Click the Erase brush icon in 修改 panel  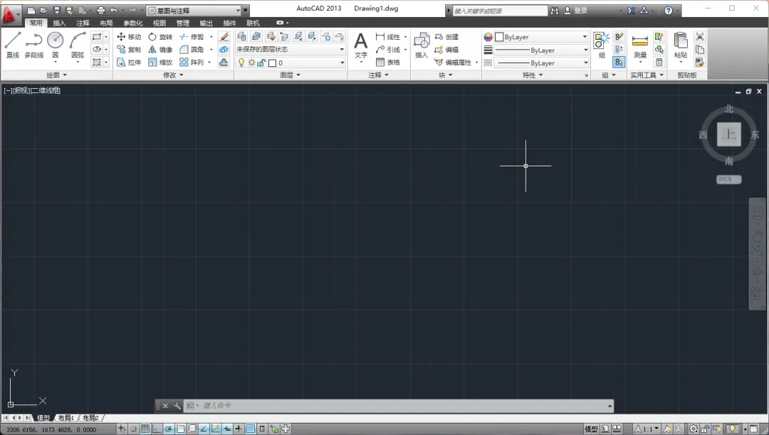pyautogui.click(x=224, y=37)
